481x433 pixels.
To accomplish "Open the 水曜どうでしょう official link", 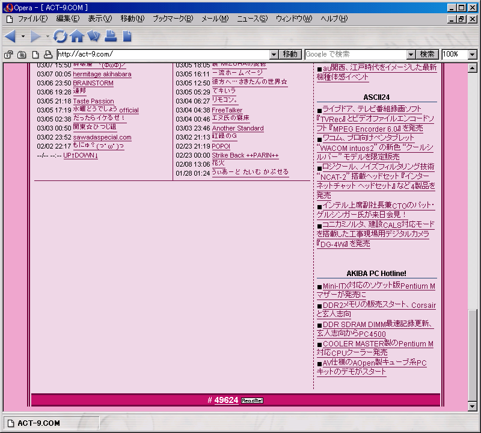I will 106,109.
